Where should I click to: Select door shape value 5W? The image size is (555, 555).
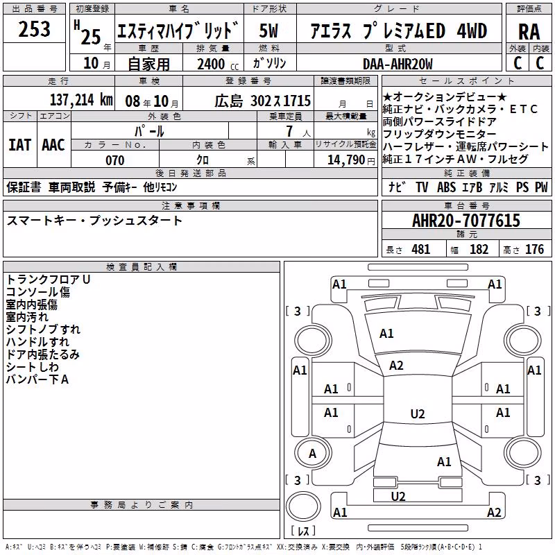(268, 31)
